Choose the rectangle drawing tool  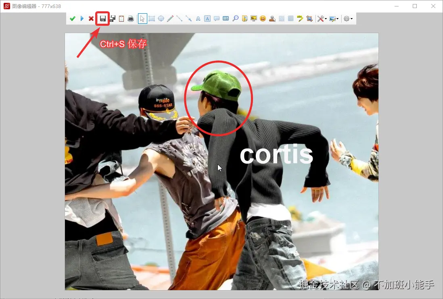pos(152,19)
